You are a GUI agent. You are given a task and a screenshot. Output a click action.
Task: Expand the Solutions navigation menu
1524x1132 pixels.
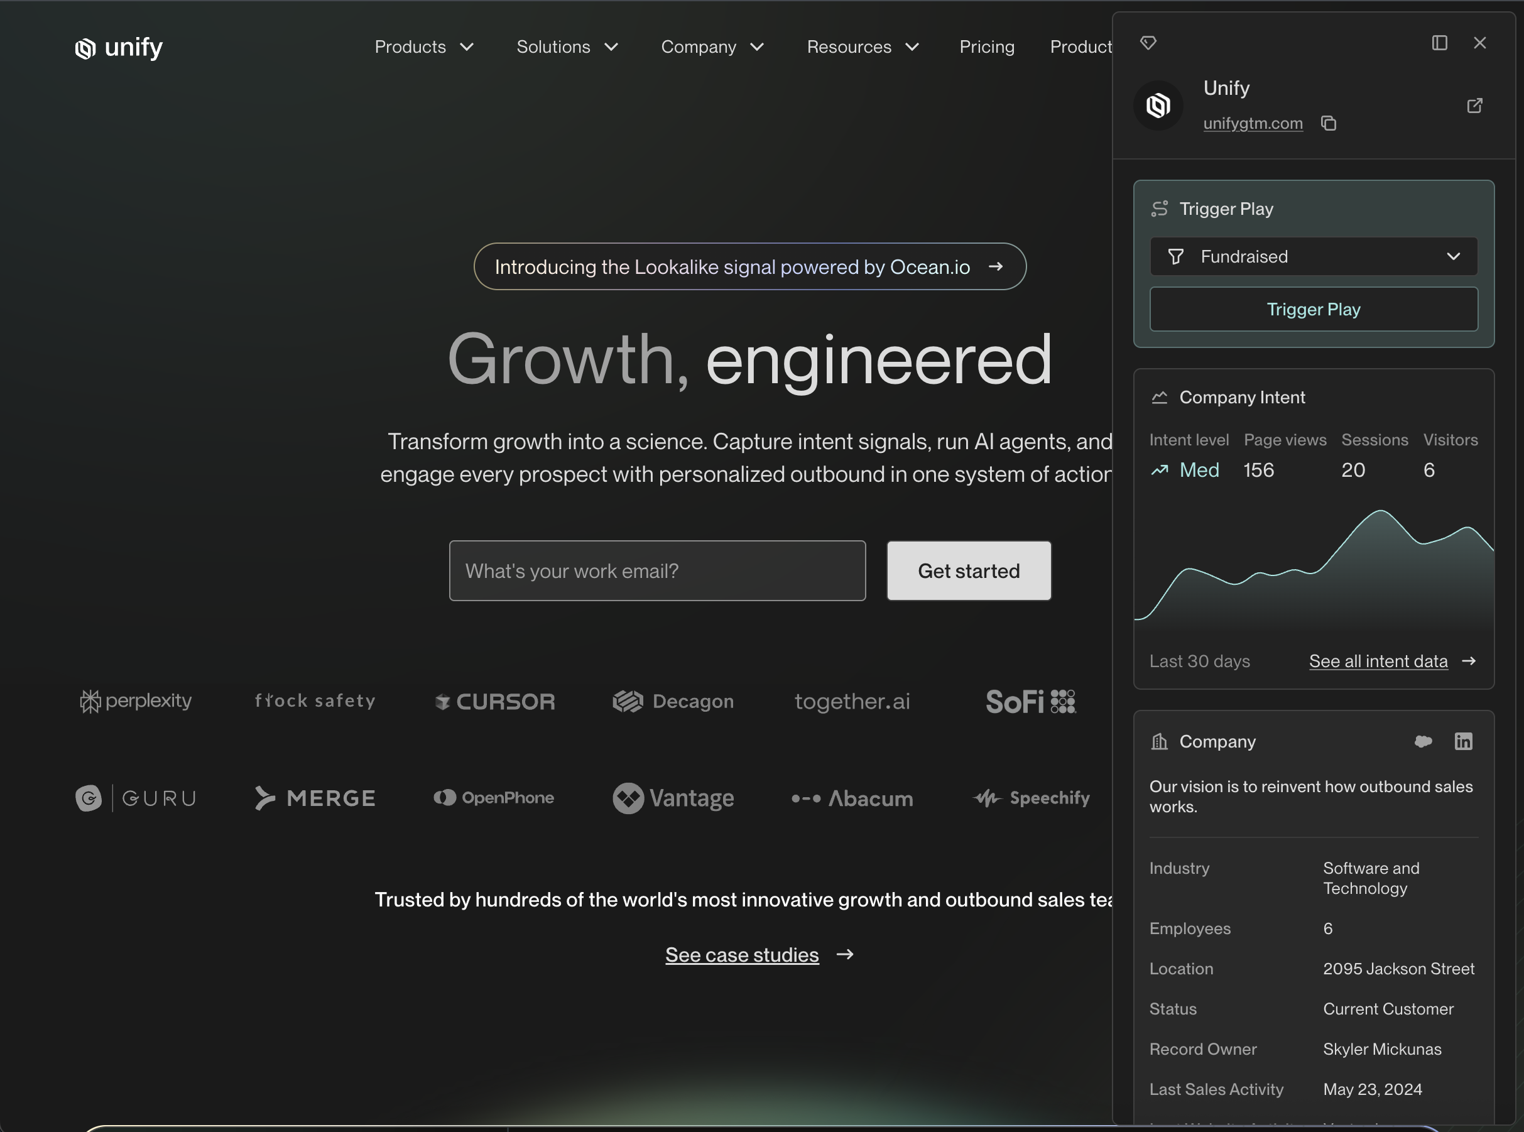point(567,47)
